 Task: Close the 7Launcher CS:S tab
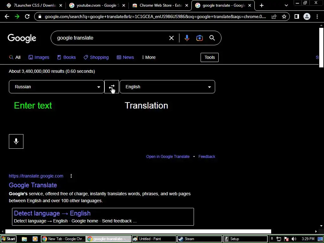click(x=61, y=6)
